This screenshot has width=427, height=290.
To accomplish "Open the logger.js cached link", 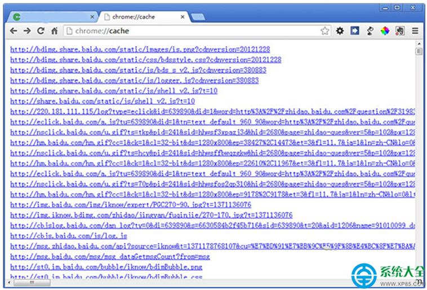I will [x=135, y=81].
